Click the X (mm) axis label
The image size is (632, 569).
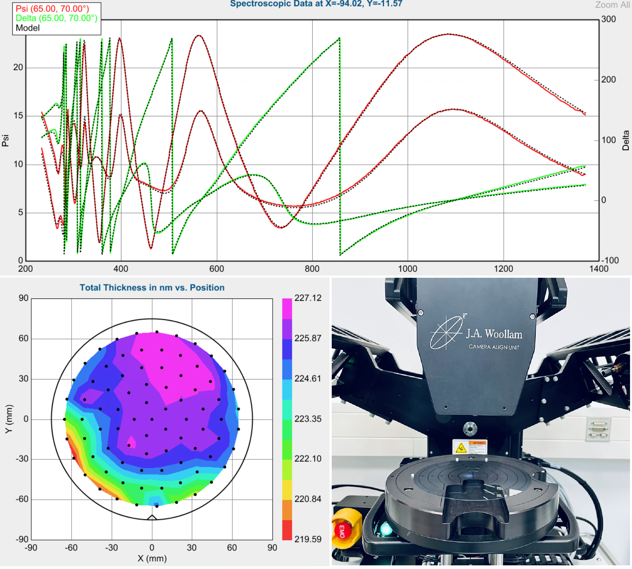[x=152, y=558]
